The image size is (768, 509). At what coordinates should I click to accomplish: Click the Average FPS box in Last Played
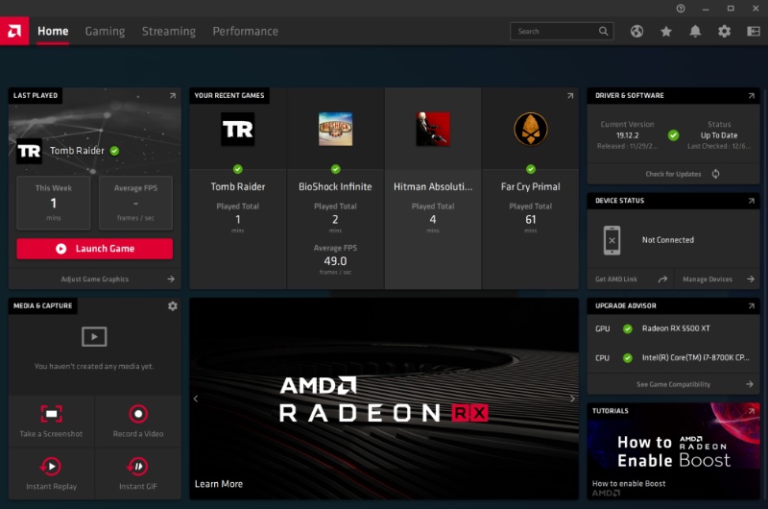(x=135, y=203)
